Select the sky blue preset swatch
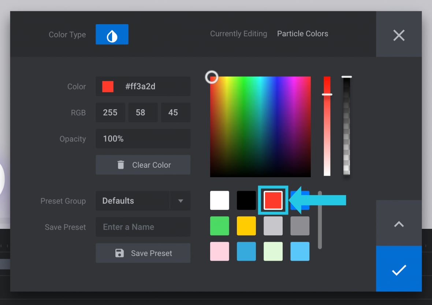 pos(300,251)
